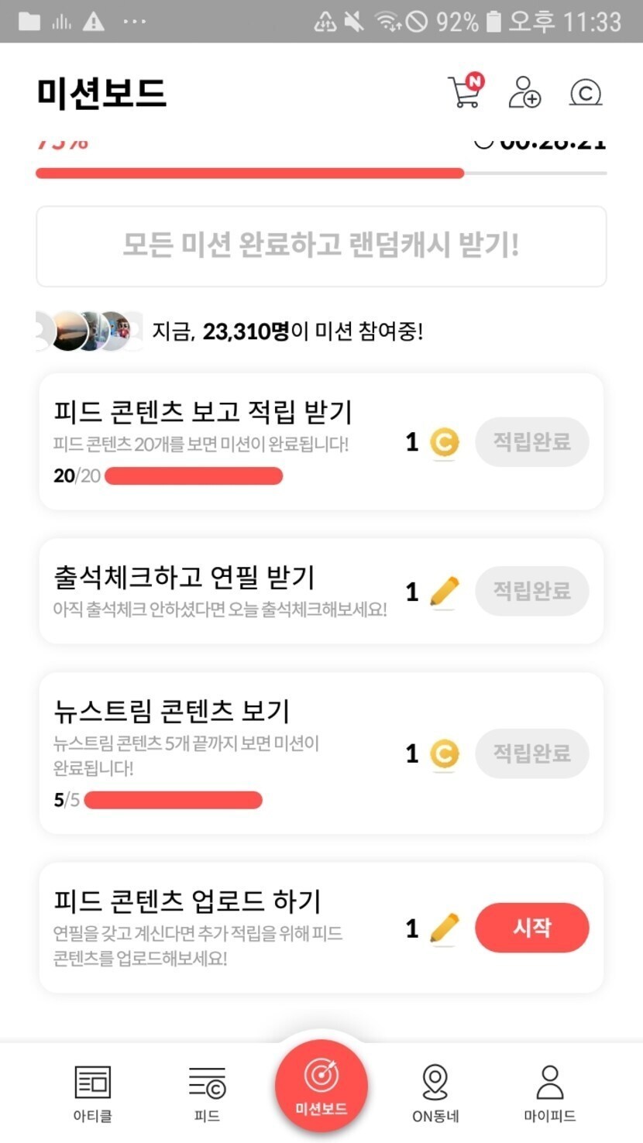Click the overall mission progress bar

321,173
